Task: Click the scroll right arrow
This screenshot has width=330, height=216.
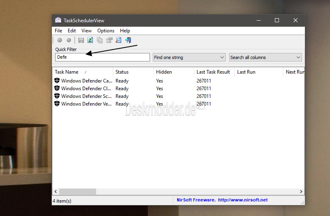Action: tap(301, 191)
